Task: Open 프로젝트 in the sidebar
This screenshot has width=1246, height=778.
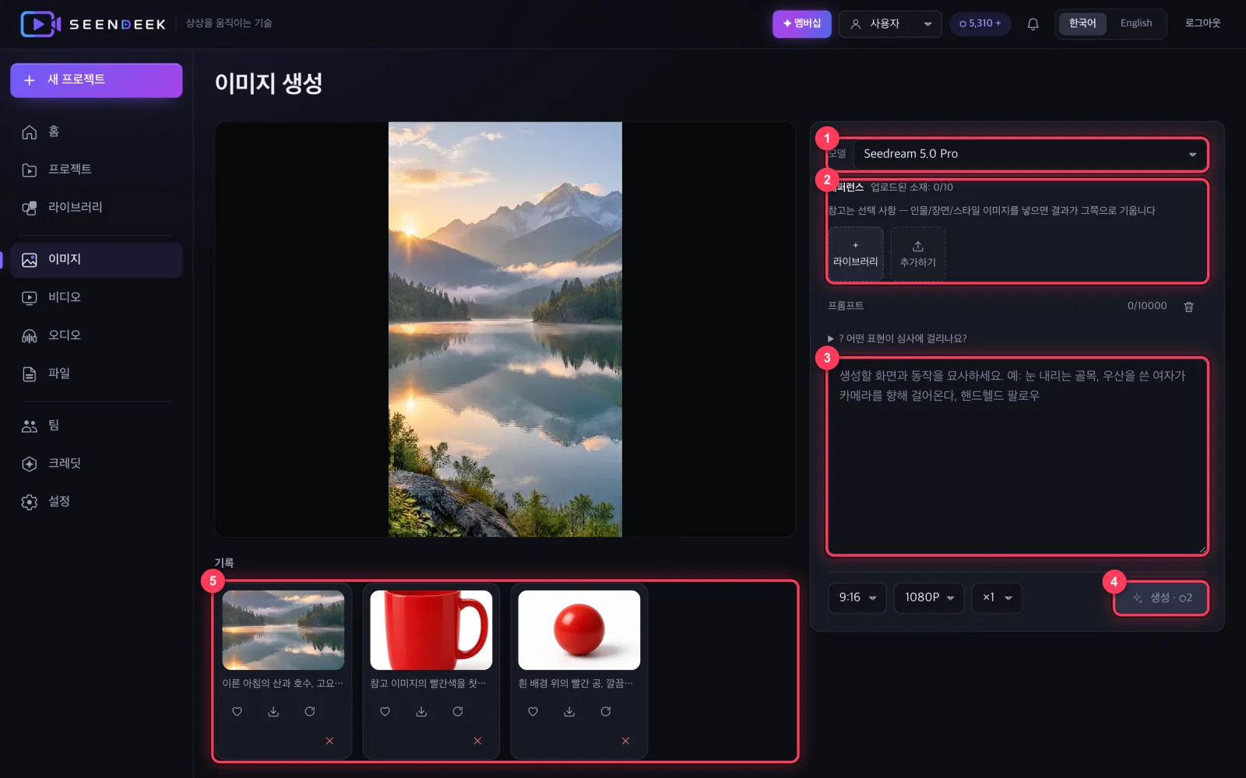Action: 97,170
